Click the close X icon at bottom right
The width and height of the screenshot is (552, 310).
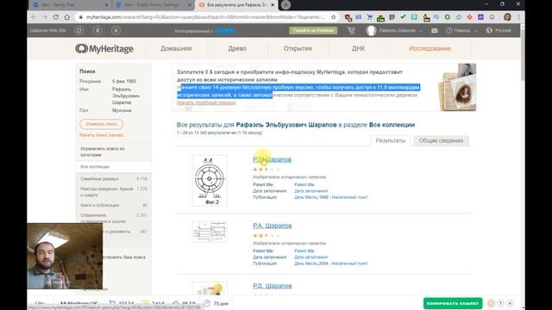(x=510, y=303)
